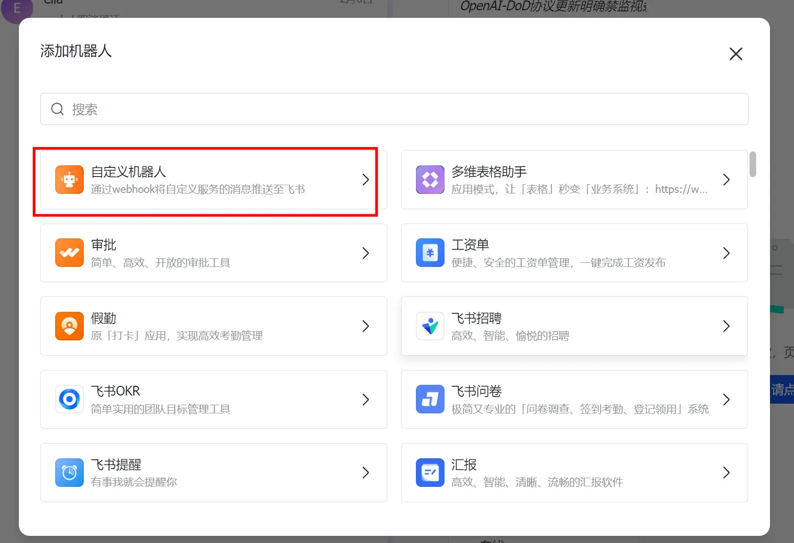Click description 简单、高效、开放的审批工具
Viewport: 794px width, 543px height.
pyautogui.click(x=160, y=263)
